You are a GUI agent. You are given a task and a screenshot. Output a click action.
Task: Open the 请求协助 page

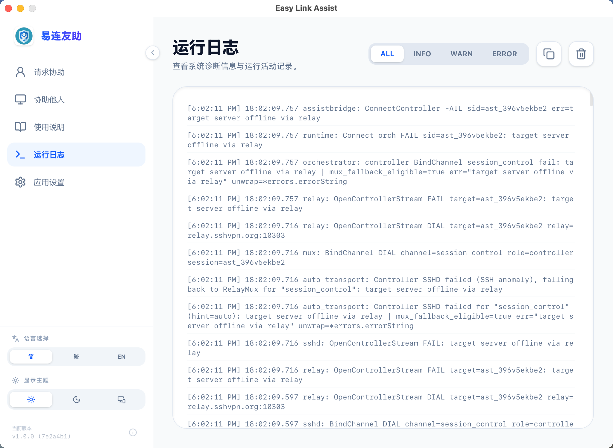click(x=76, y=72)
